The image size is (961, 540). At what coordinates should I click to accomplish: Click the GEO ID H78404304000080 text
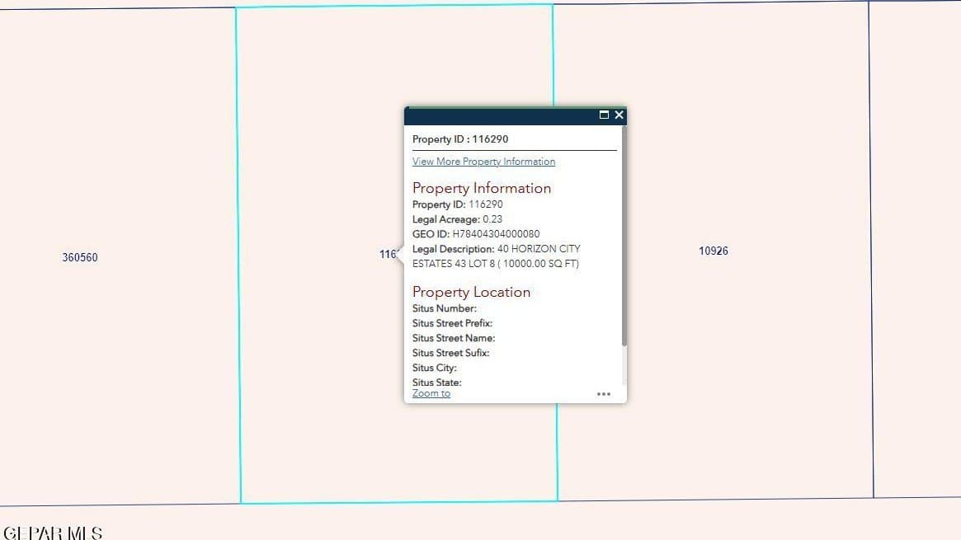[477, 233]
